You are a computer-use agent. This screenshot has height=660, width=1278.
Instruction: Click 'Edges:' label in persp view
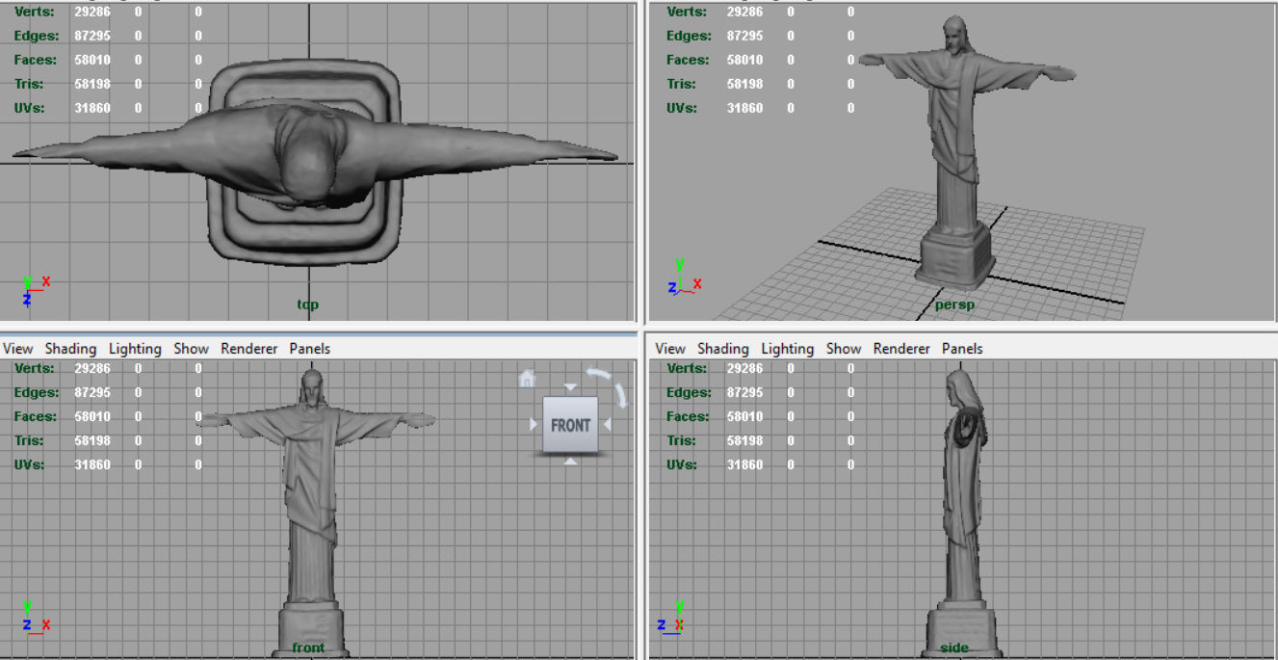coord(689,36)
